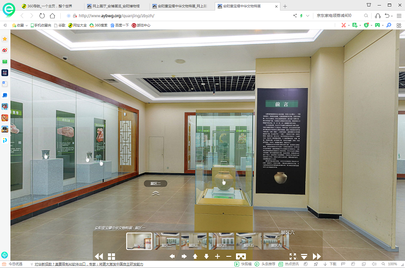The height and width of the screenshot is (268, 405).
Task: Click the green translate extension icon
Action: (x=355, y=25)
